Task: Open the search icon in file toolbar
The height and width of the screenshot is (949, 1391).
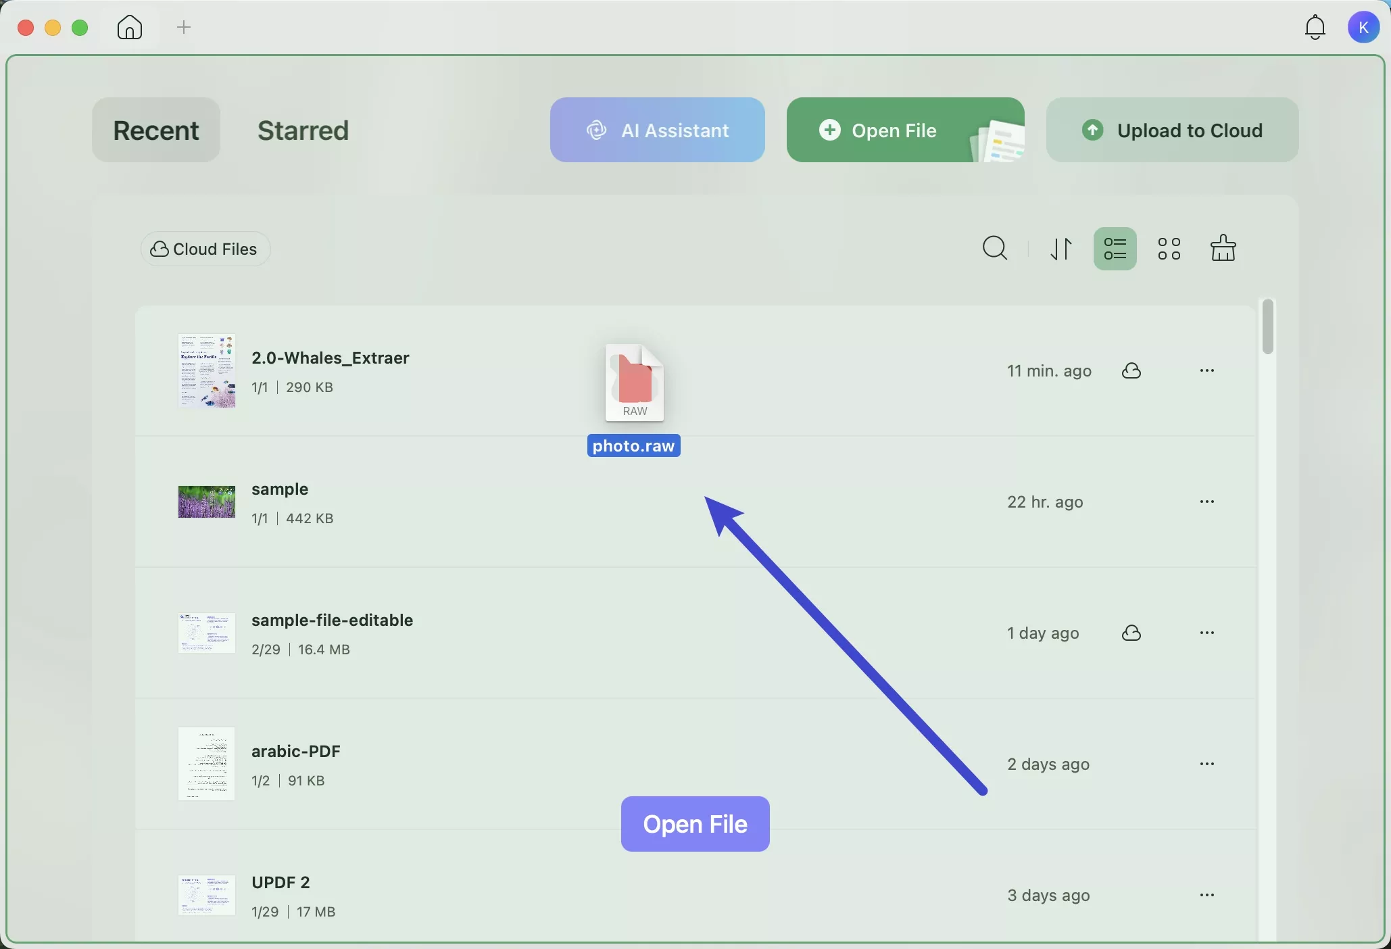Action: (993, 248)
